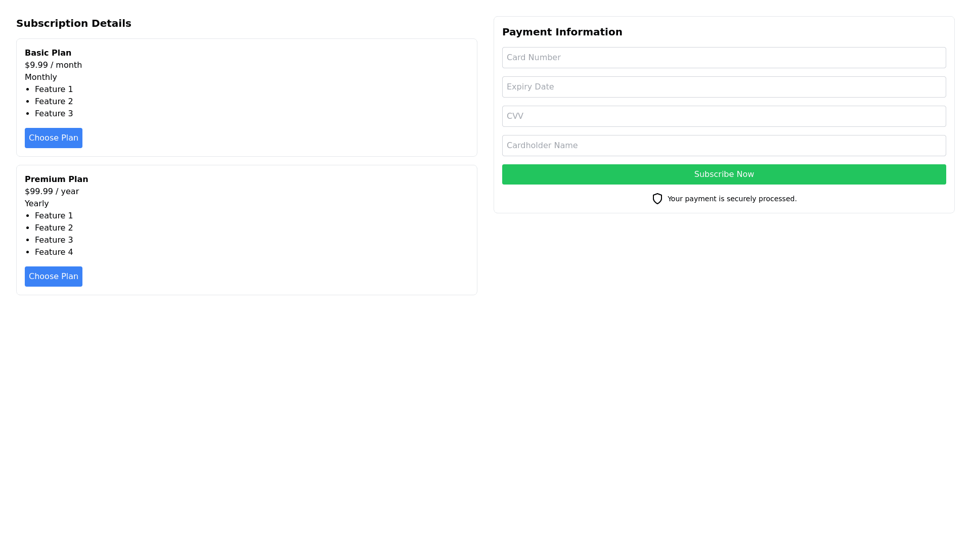Viewport: 971px width, 546px height.
Task: Click the Payment Information heading
Action: (562, 32)
